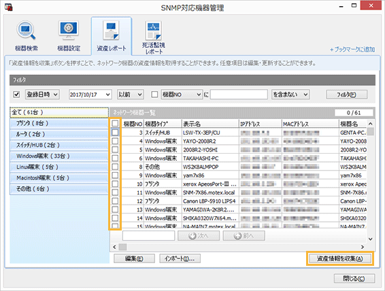Viewport: 385px width, 291px height.
Task: Sort by the MACアドレス column header
Action: (310, 124)
